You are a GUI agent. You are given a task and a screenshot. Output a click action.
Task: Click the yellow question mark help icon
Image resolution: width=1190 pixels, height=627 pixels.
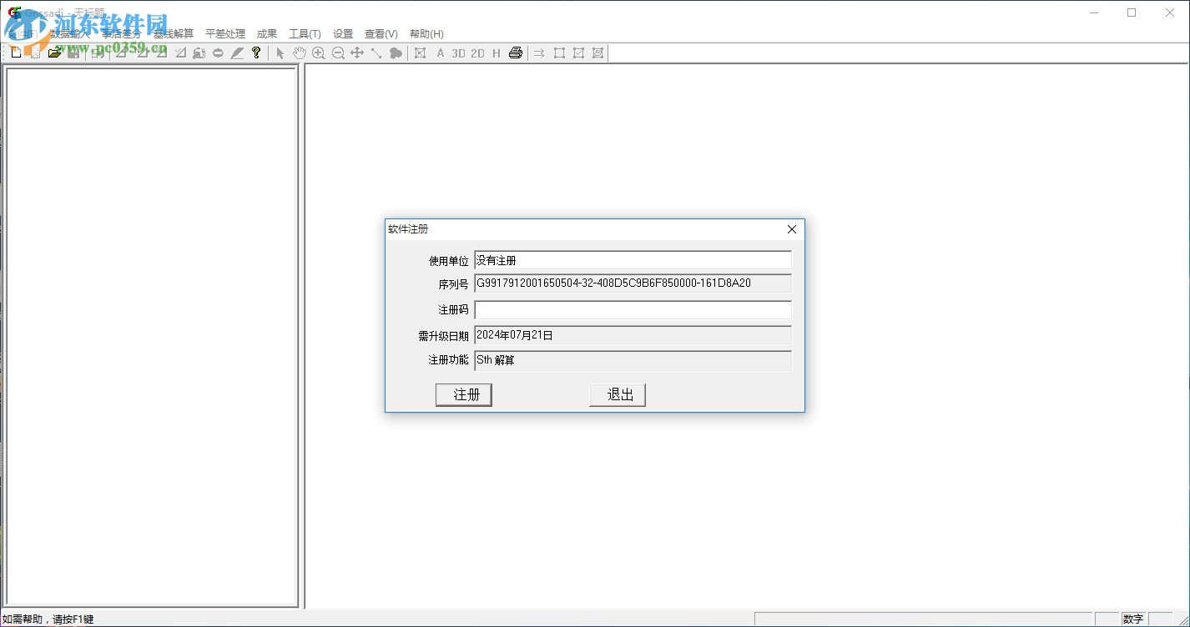256,53
